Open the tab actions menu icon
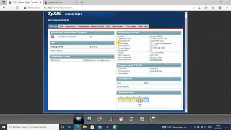Viewport: 231px width, 130px height. click(4, 3)
